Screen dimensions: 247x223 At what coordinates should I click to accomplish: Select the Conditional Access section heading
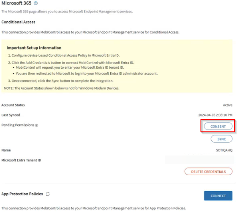tap(18, 22)
